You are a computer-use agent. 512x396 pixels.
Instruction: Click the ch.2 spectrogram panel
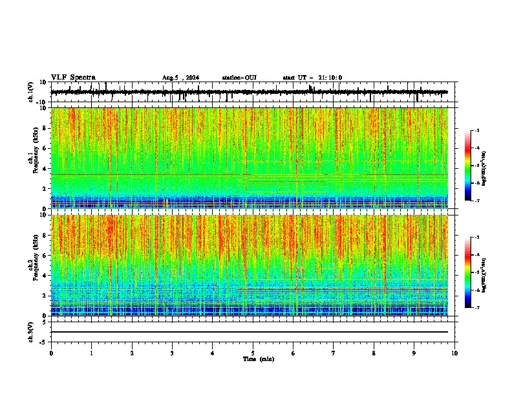point(249,265)
